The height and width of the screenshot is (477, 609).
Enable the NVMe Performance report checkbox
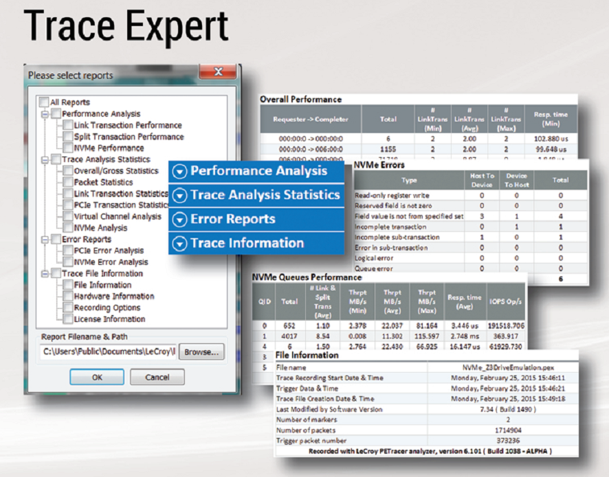tap(68, 148)
